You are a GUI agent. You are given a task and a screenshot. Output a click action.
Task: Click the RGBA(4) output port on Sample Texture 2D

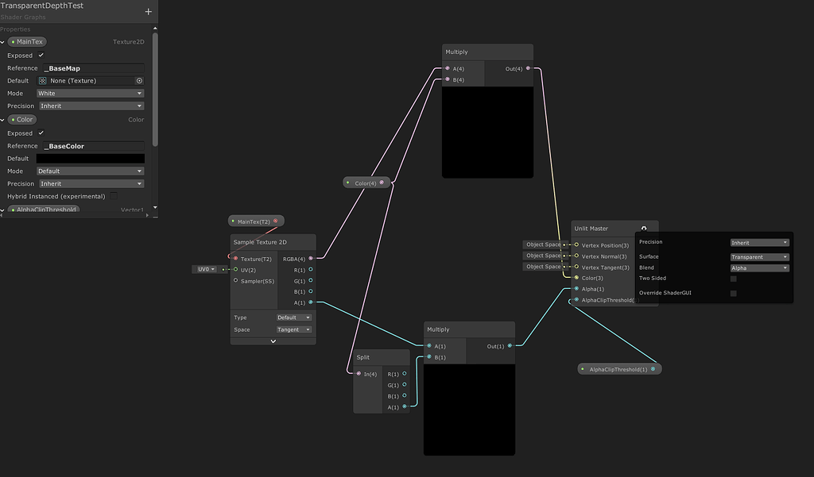309,258
